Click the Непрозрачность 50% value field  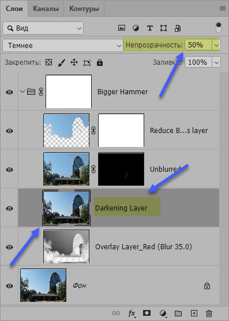tap(198, 45)
